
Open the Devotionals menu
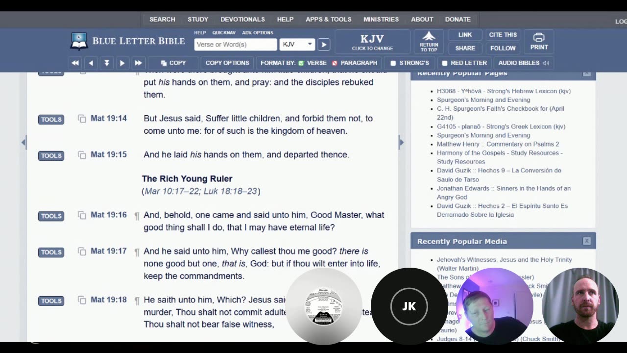click(x=242, y=19)
